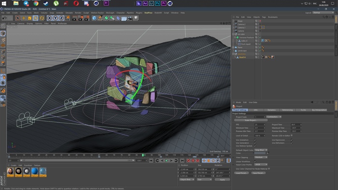
Task: Click Render to Picture Viewer icon
Action: pyautogui.click(x=81, y=18)
